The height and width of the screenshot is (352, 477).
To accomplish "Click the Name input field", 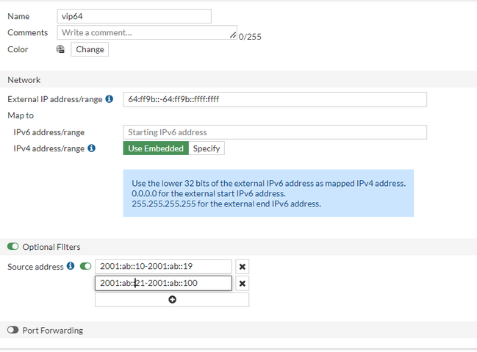I will (x=134, y=16).
